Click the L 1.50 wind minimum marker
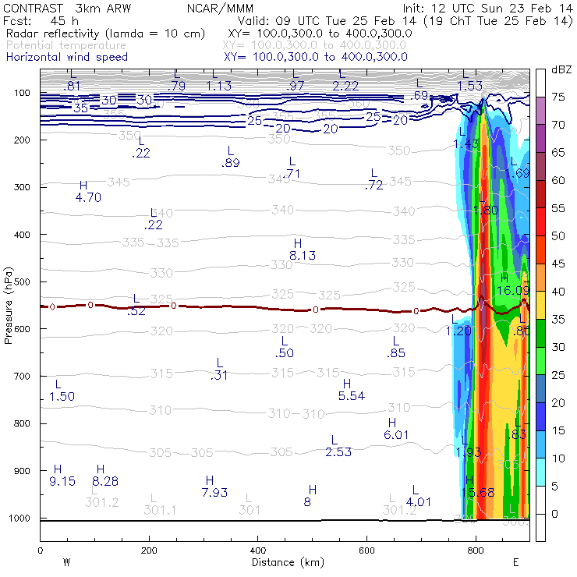 click(x=61, y=391)
